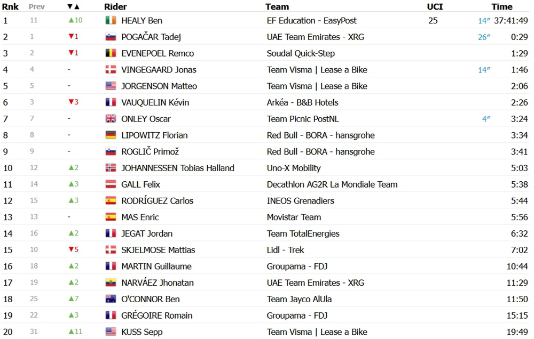Click the Belgian flag beside EVENEPOEL Remco

coord(111,53)
